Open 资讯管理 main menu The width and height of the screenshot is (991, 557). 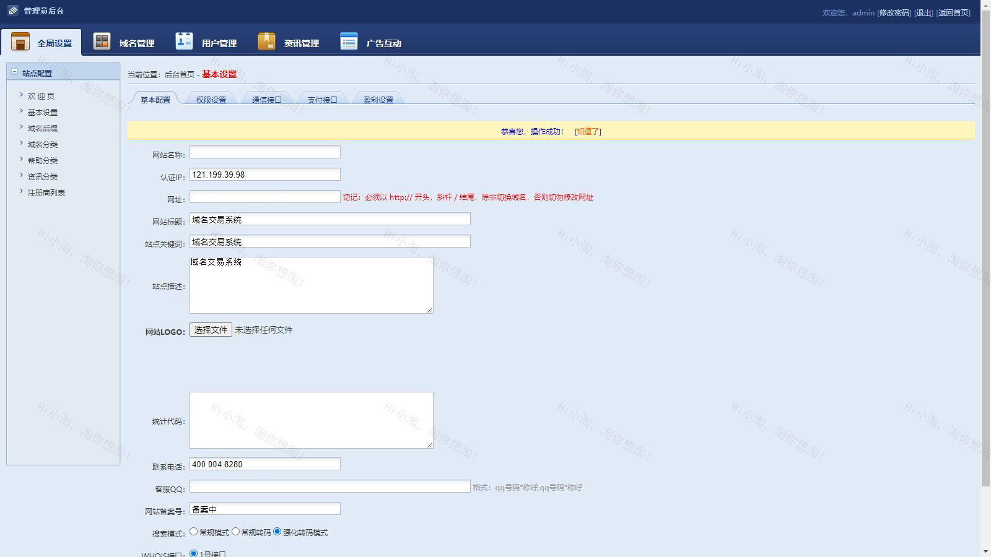tap(289, 42)
